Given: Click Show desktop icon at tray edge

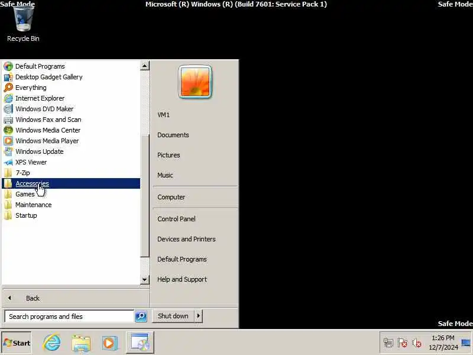Looking at the screenshot, I should [x=466, y=343].
